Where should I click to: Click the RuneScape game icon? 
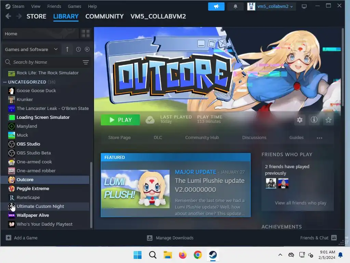click(x=12, y=198)
